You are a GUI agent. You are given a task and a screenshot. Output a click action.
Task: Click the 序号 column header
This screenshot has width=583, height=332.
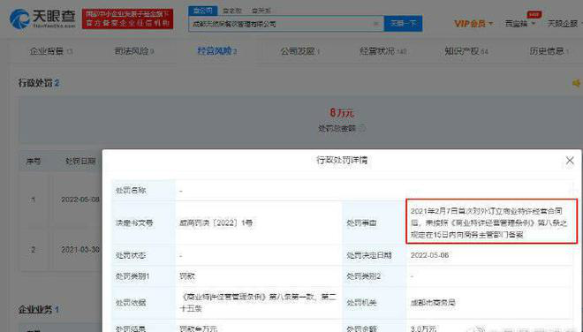(x=33, y=162)
